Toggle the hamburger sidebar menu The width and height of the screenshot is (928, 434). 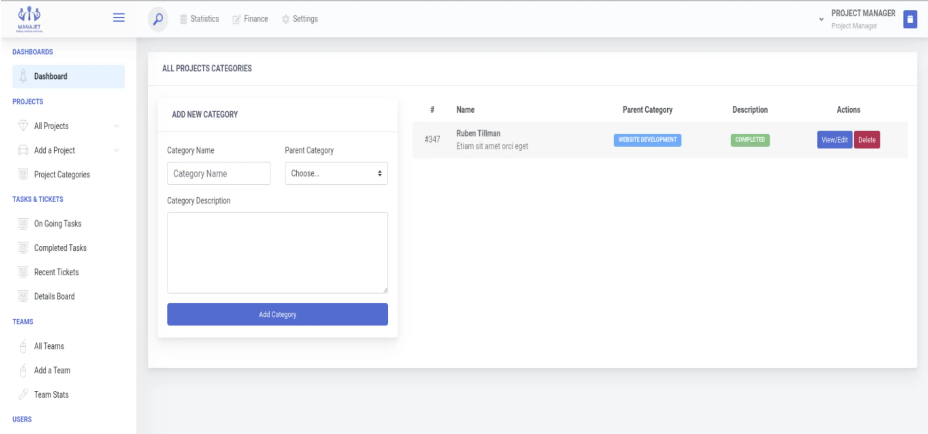pyautogui.click(x=119, y=18)
